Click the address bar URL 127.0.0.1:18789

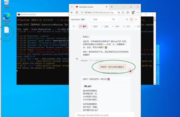point(100,13)
